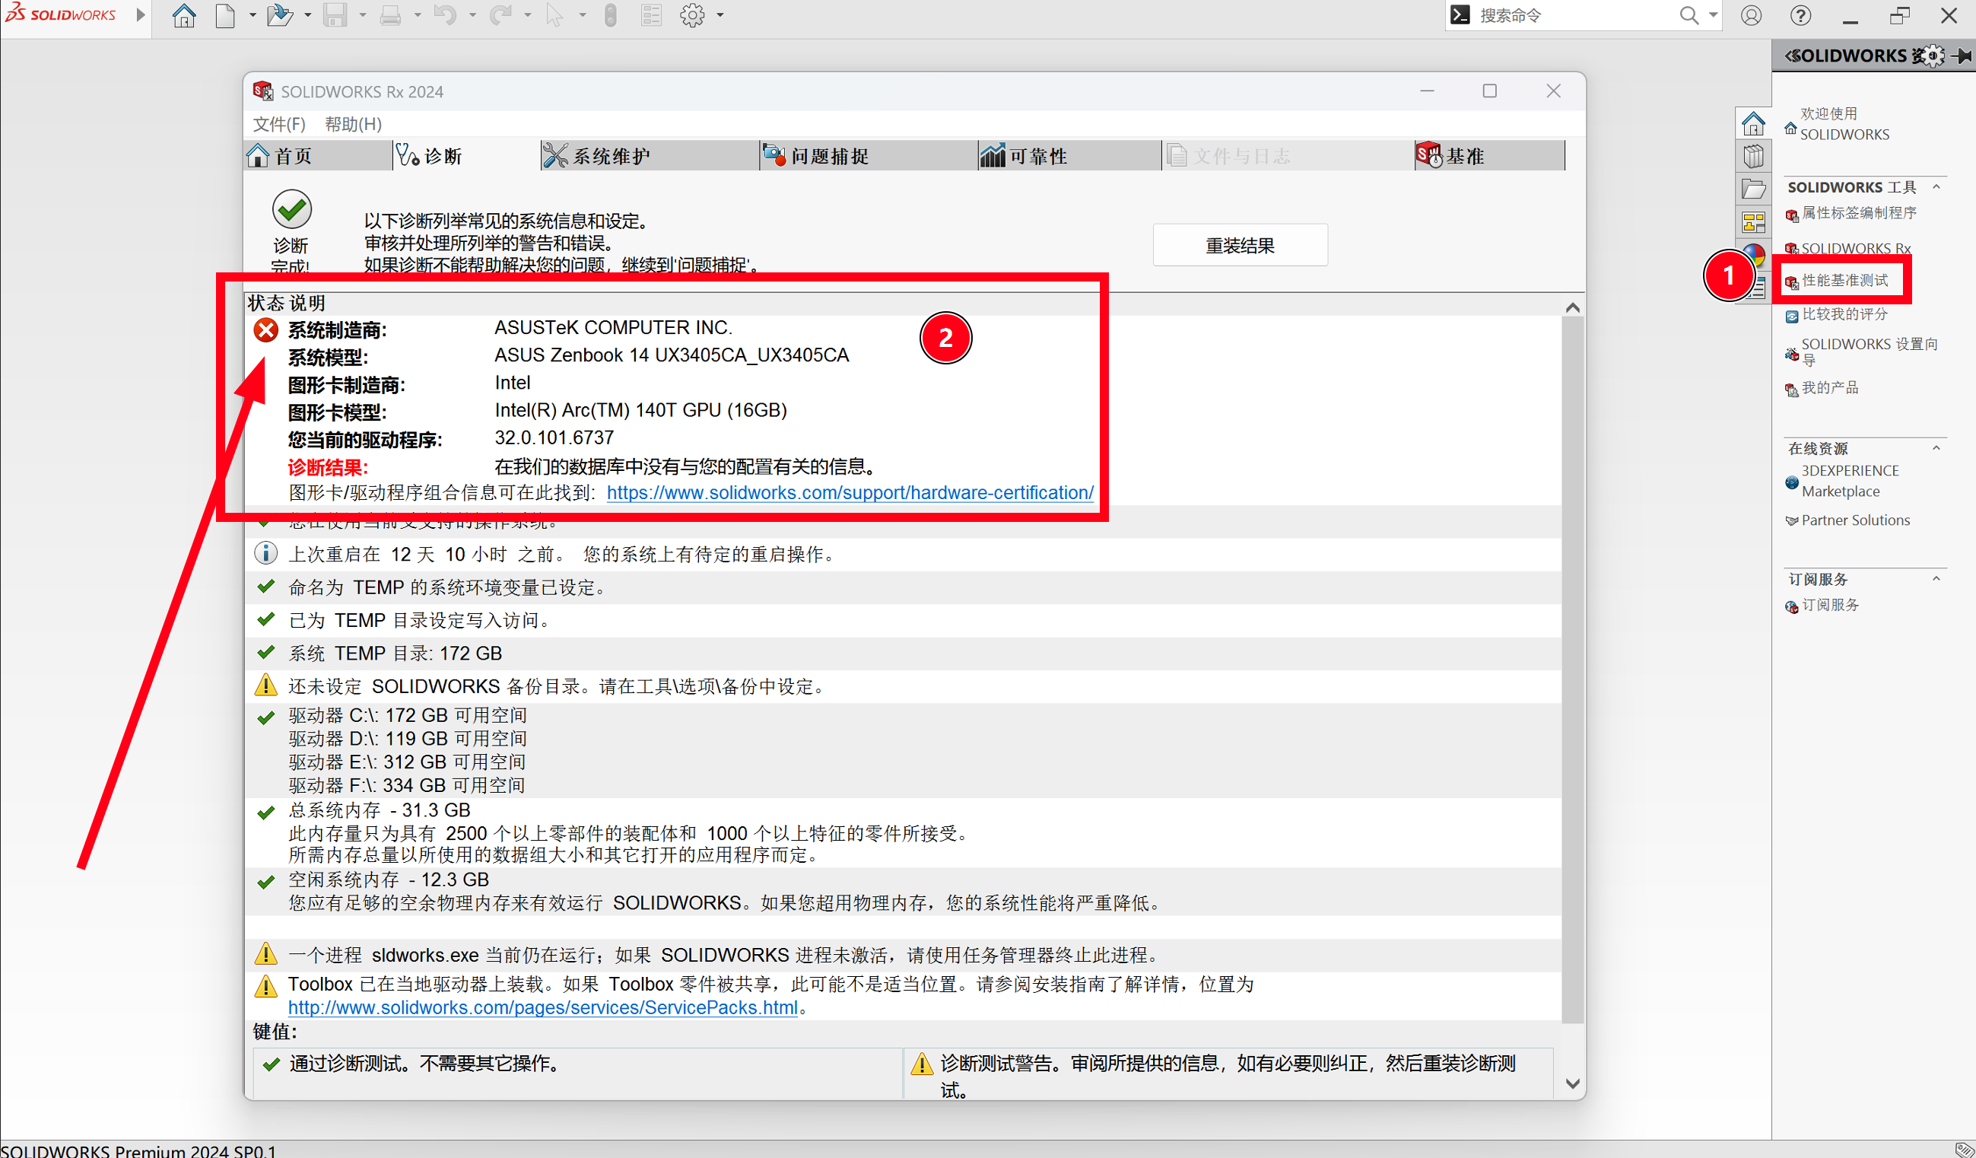Switch to the 问题捕捉 tab
Screen dimensions: 1976x1158
pos(869,155)
